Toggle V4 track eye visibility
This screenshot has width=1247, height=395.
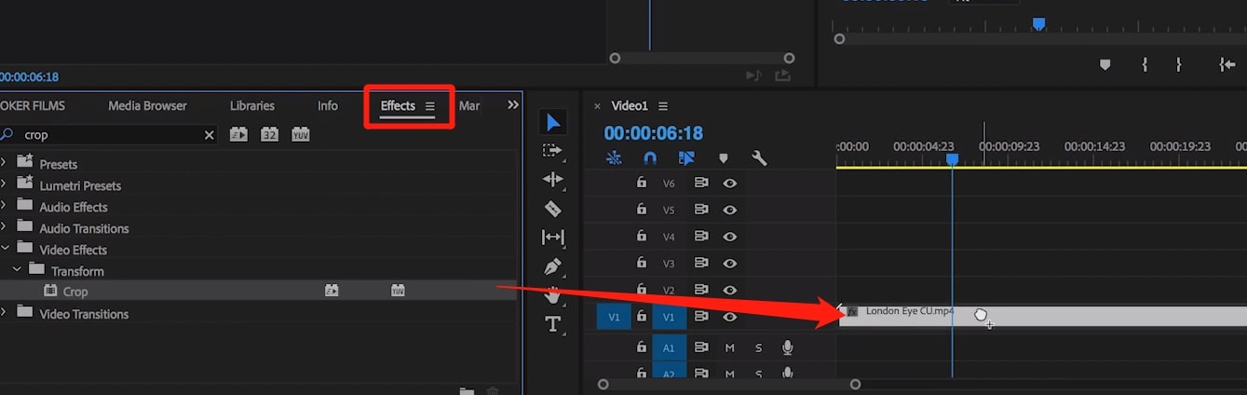tap(730, 237)
